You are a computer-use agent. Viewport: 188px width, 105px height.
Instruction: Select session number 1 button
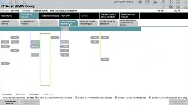pos(2,2)
